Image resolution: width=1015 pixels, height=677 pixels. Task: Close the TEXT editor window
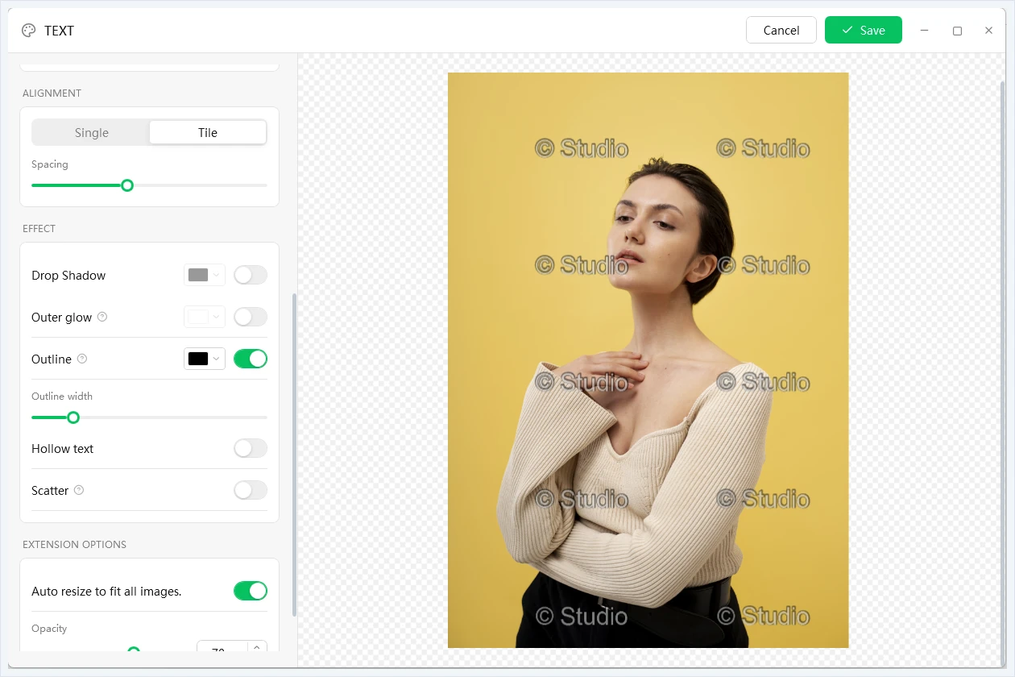988,31
